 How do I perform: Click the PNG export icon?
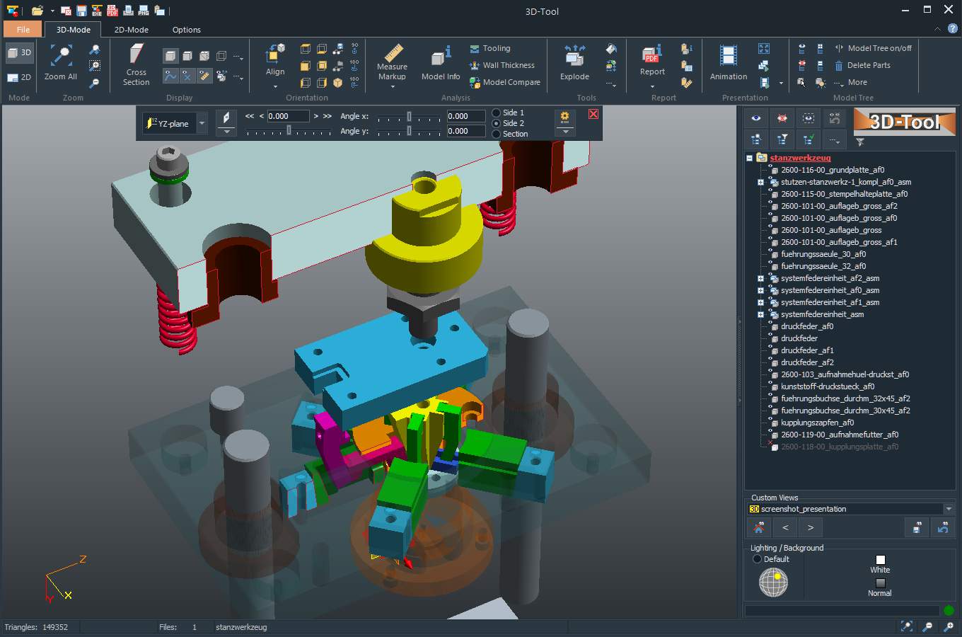(144, 11)
